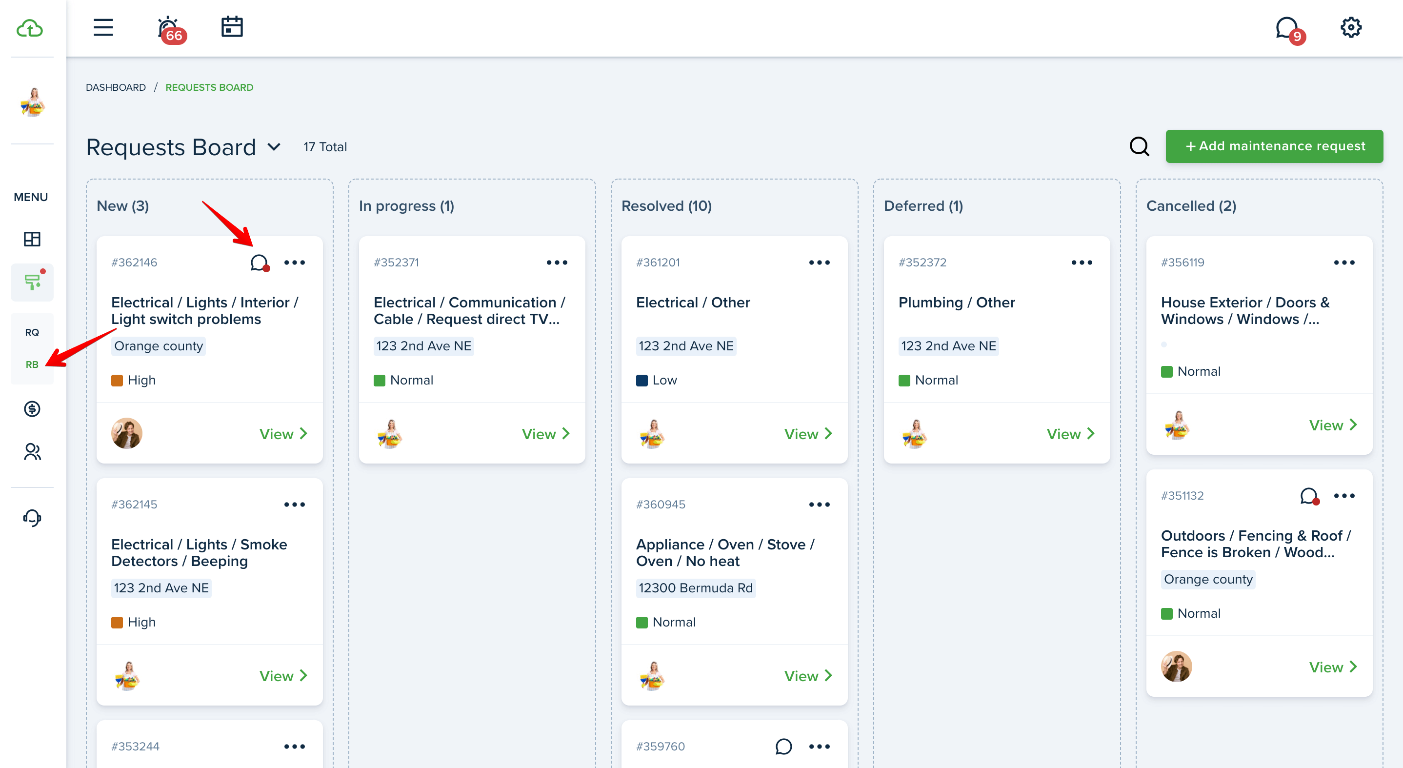
Task: Click 'Electrical / Other' card title
Action: tap(693, 303)
